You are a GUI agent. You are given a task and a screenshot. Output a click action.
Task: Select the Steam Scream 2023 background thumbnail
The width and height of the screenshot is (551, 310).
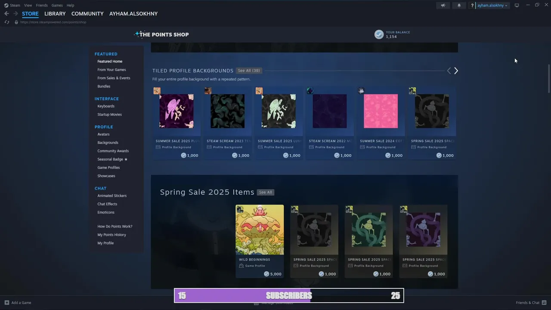tap(227, 111)
